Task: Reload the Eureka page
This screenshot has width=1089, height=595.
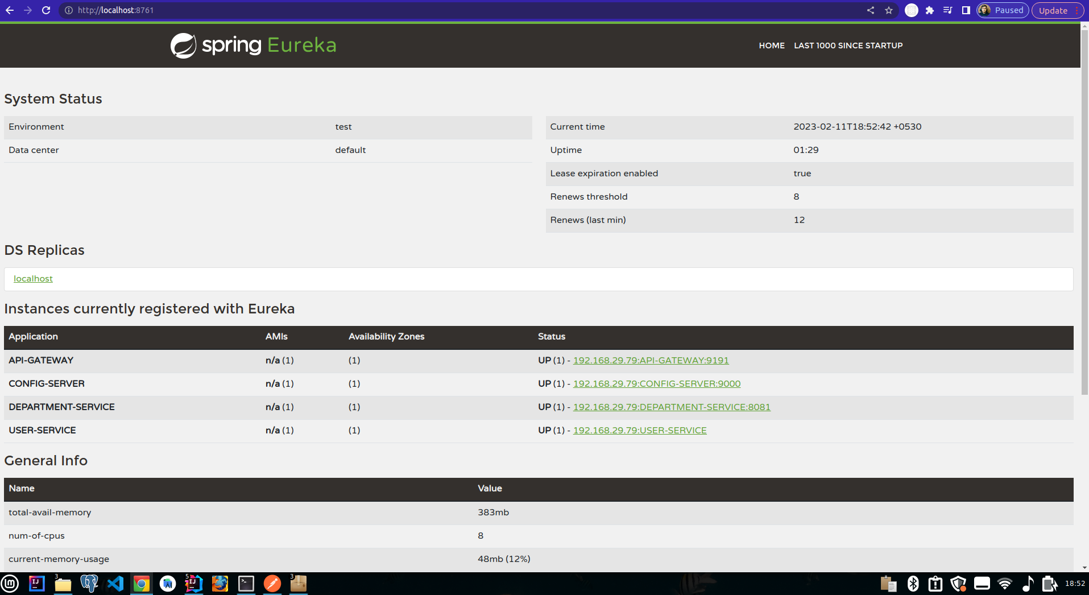Action: point(46,10)
